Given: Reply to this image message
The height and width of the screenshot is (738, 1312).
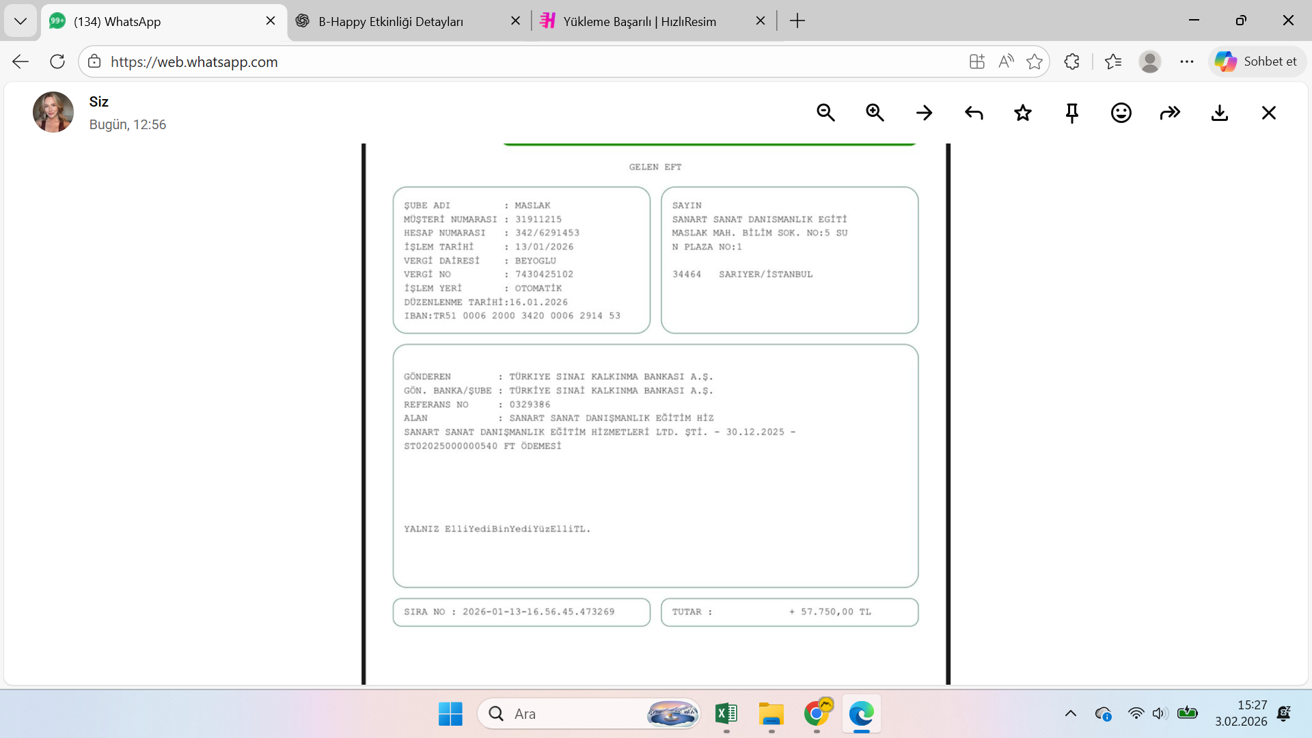Looking at the screenshot, I should 974,113.
